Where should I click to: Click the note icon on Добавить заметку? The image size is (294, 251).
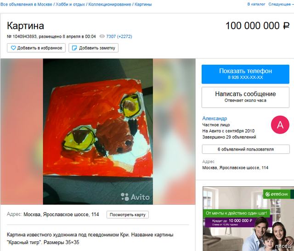click(x=74, y=48)
